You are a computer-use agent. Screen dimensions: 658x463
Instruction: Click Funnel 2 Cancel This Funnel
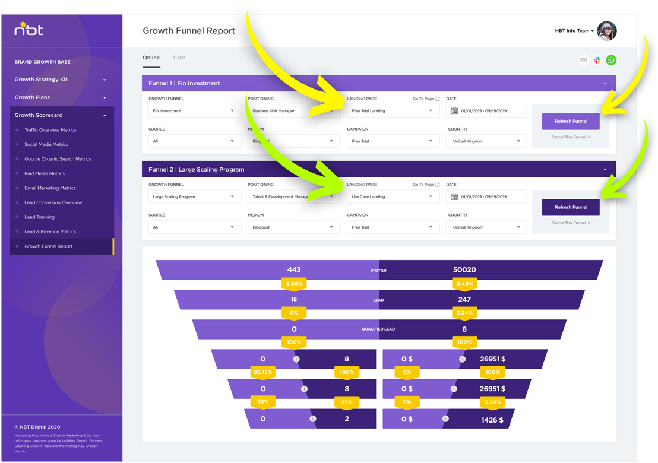click(571, 223)
